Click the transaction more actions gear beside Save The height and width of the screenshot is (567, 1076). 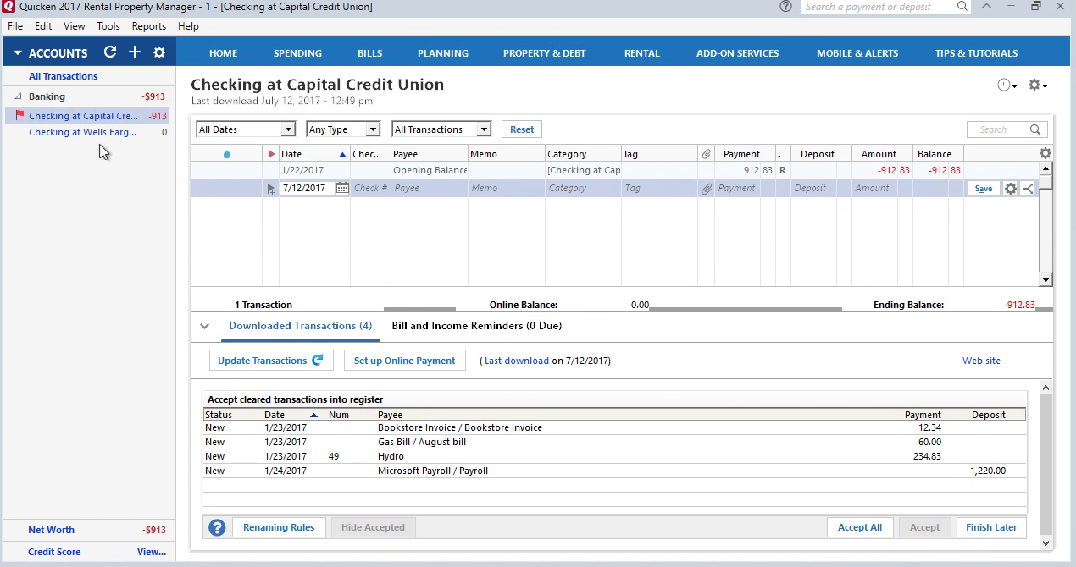[1010, 189]
